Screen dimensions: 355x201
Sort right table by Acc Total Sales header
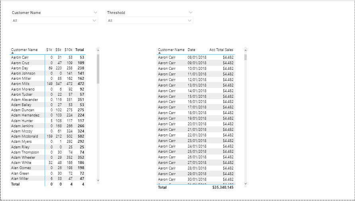coord(221,50)
